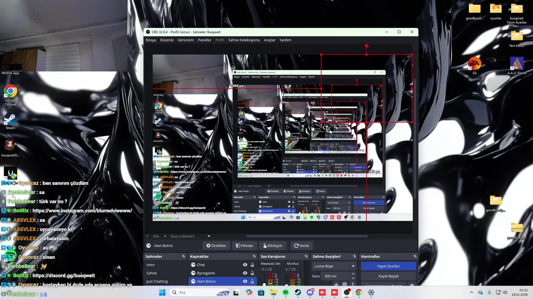Open the Windows Start menu
The image size is (533, 299).
click(x=162, y=292)
